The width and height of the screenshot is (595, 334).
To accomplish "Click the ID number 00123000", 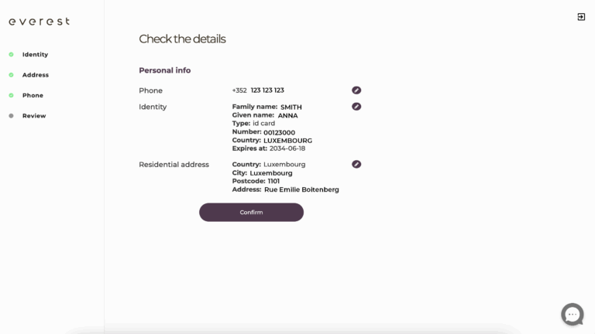I will pos(279,132).
